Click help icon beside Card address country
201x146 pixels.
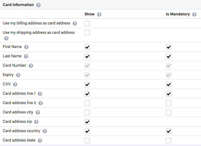pos(45,131)
